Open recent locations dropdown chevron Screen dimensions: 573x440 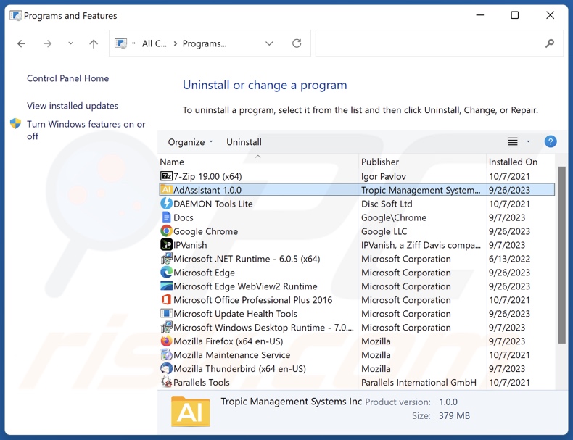70,43
